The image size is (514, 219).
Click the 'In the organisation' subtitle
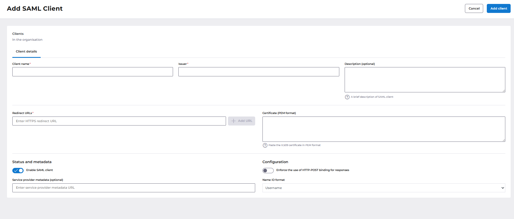(x=27, y=40)
